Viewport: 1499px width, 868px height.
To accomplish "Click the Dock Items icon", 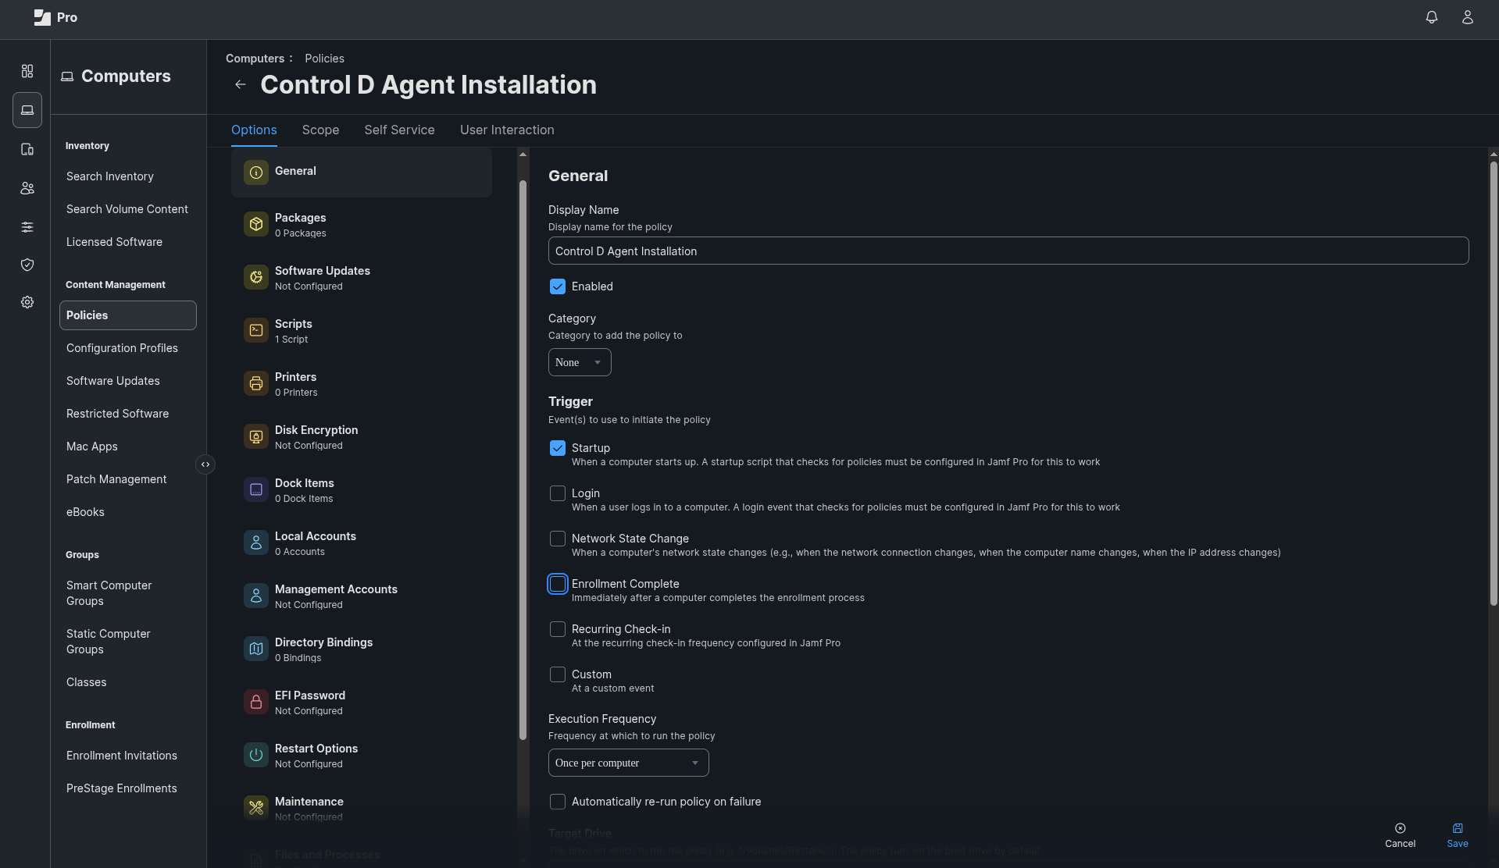I will pyautogui.click(x=256, y=490).
